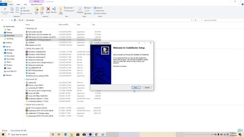This screenshot has height=137, width=244.
Task: Click the Properties icon in the ribbon
Action: [80, 10]
